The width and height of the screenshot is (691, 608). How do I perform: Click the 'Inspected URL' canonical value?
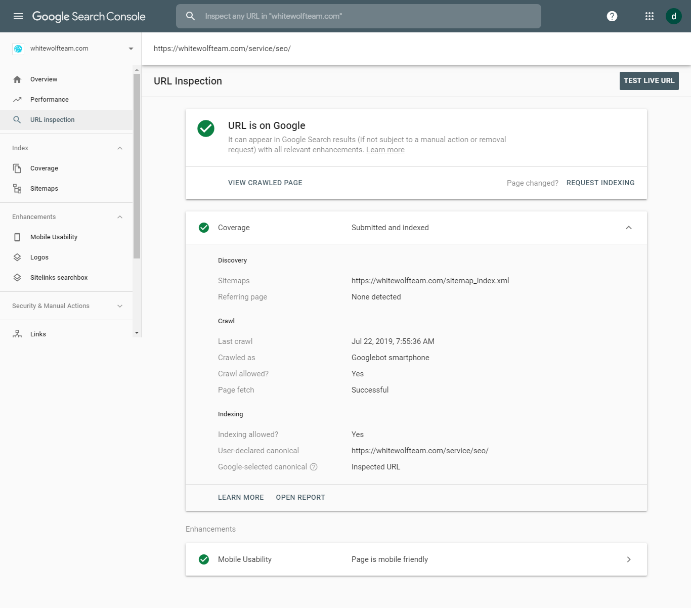coord(376,467)
